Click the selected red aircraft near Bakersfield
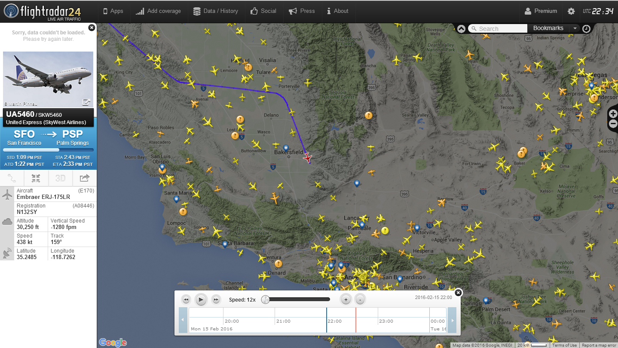Viewport: 618px width, 348px height. (x=307, y=158)
